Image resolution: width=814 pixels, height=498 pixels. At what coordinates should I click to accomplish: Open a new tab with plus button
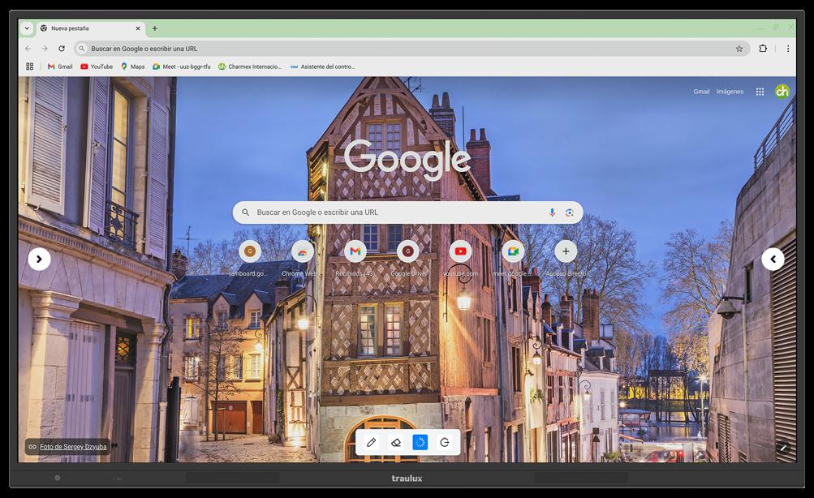click(155, 28)
